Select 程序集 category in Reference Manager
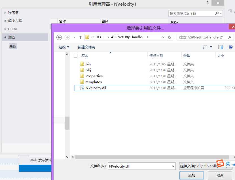 point(13,13)
